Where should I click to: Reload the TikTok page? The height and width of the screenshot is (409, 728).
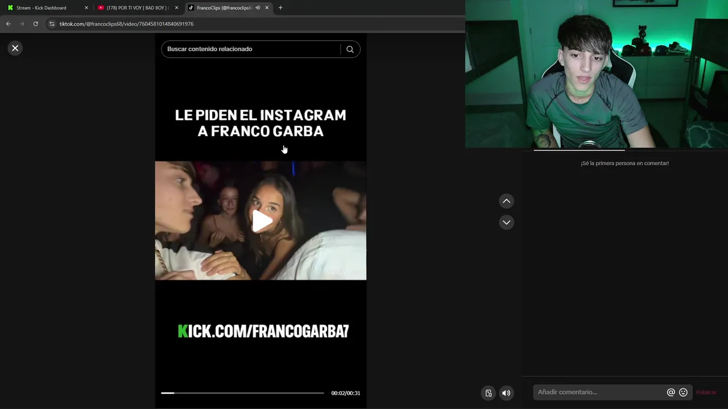click(x=36, y=24)
